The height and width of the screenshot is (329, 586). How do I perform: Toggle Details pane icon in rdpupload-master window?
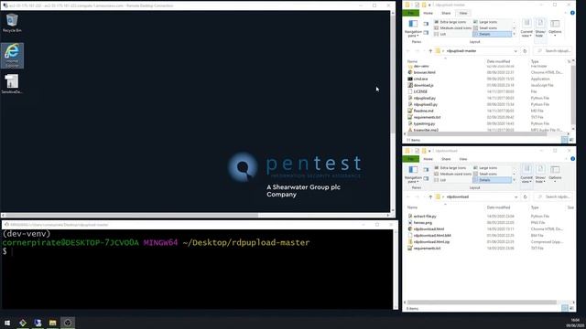(426, 33)
